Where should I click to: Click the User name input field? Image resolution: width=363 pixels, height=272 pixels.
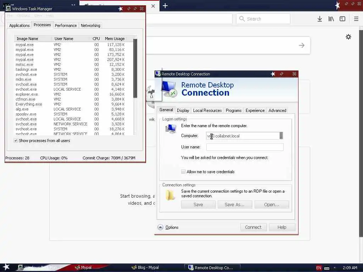[245, 147]
